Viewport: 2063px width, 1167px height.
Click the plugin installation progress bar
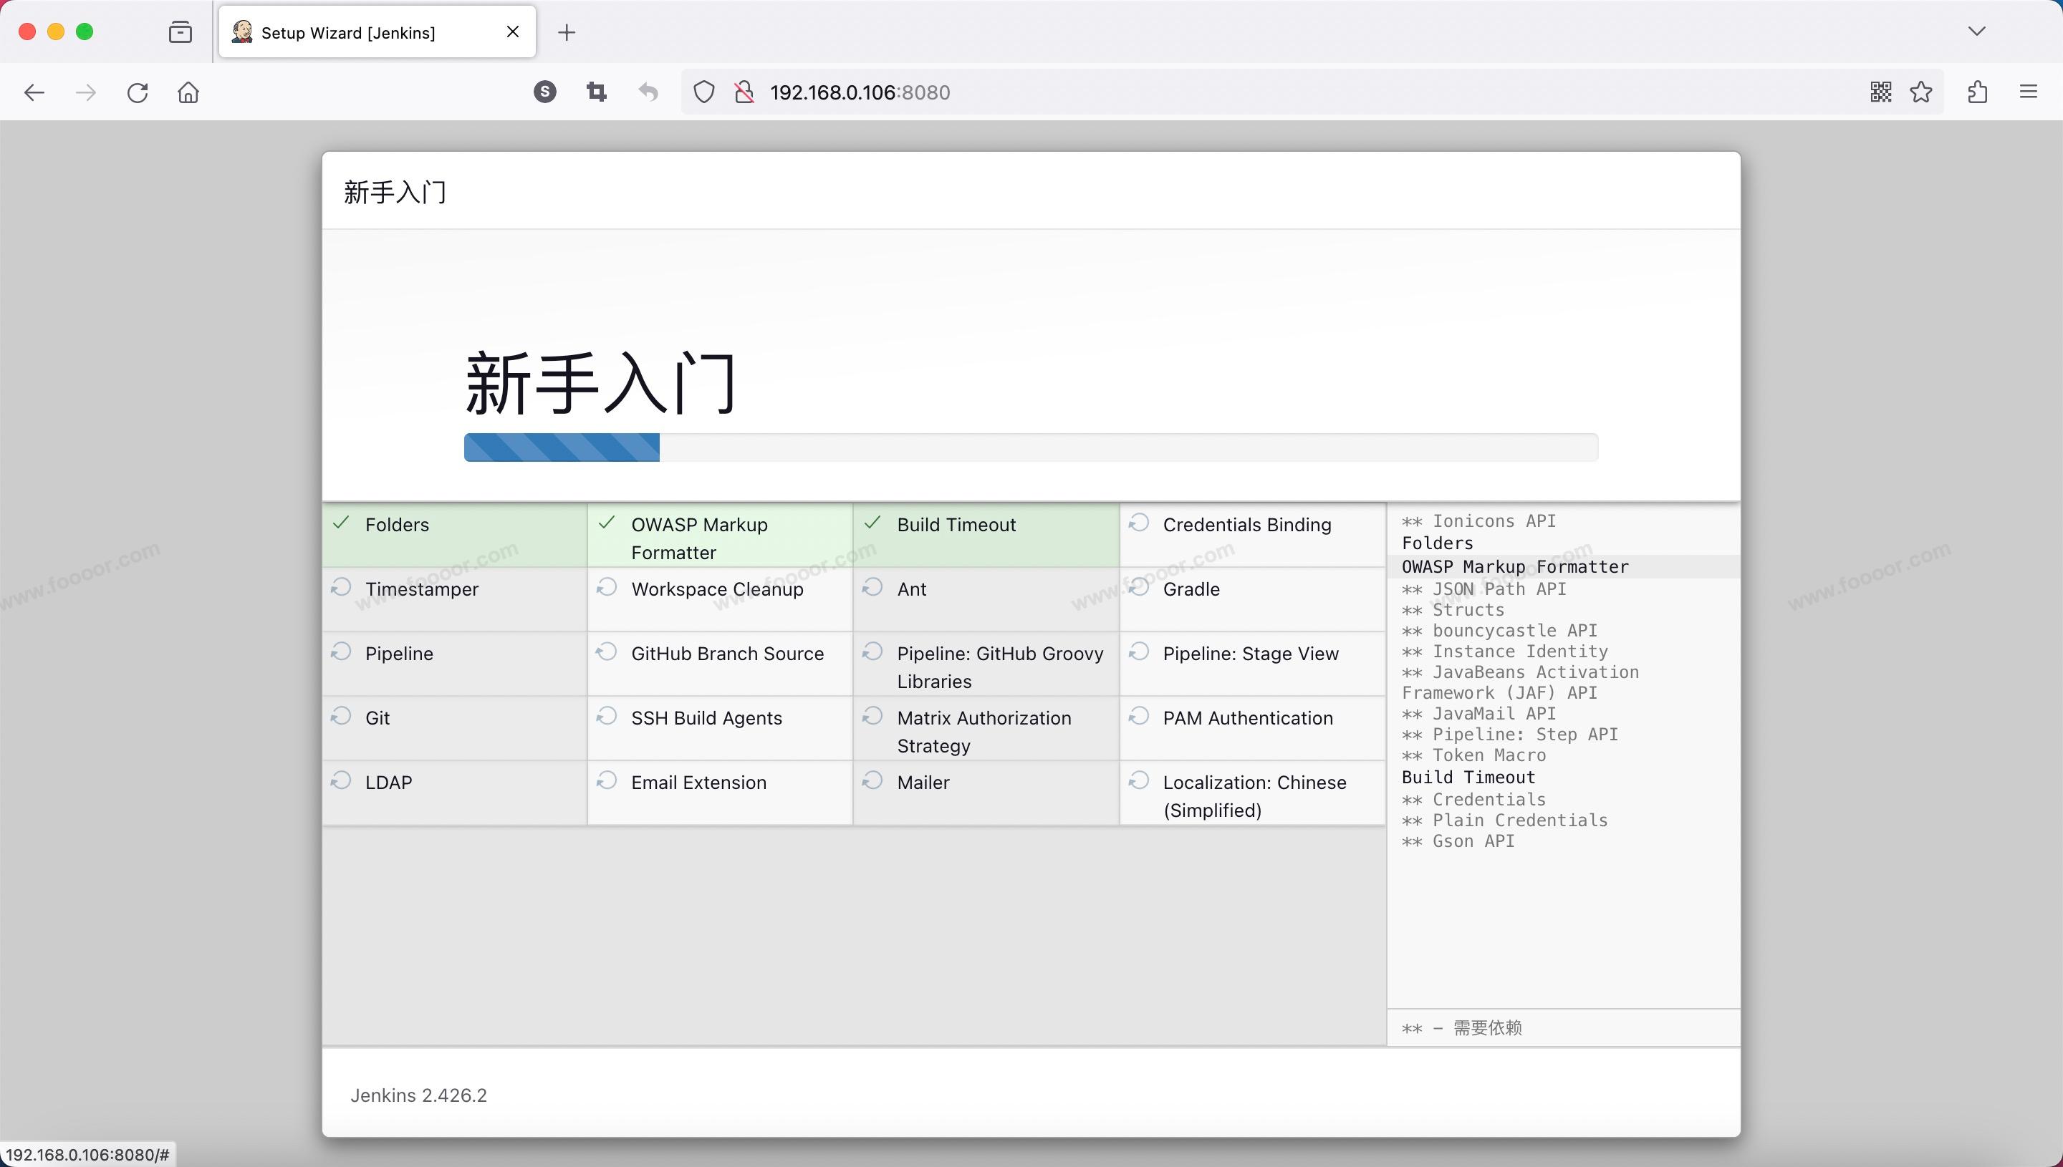tap(1030, 447)
